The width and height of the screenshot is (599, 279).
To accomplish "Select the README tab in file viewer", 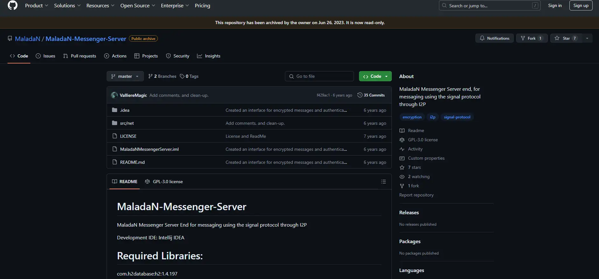I will pos(124,182).
